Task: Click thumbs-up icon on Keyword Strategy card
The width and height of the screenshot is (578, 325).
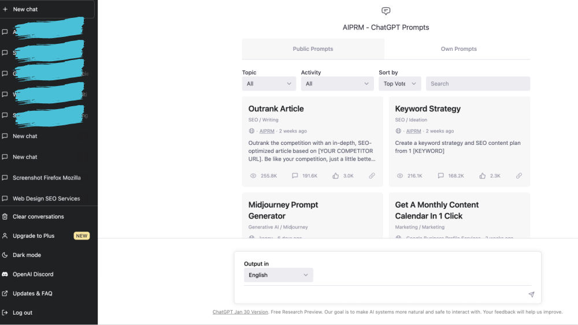Action: pyautogui.click(x=483, y=175)
